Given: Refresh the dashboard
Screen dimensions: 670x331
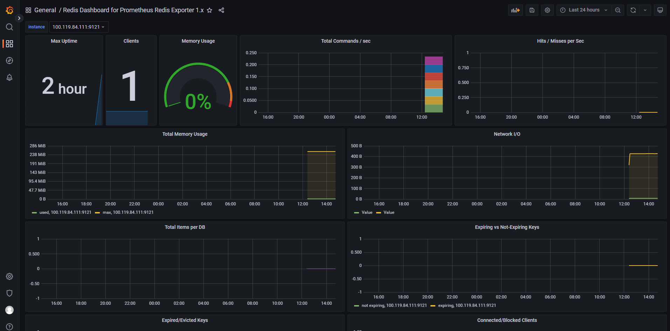Looking at the screenshot, I should coord(633,10).
